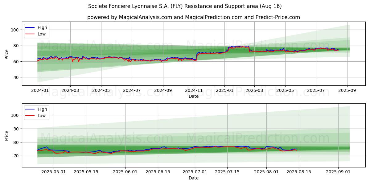Click the '2025-06-15' date tick label

[x=158, y=172]
